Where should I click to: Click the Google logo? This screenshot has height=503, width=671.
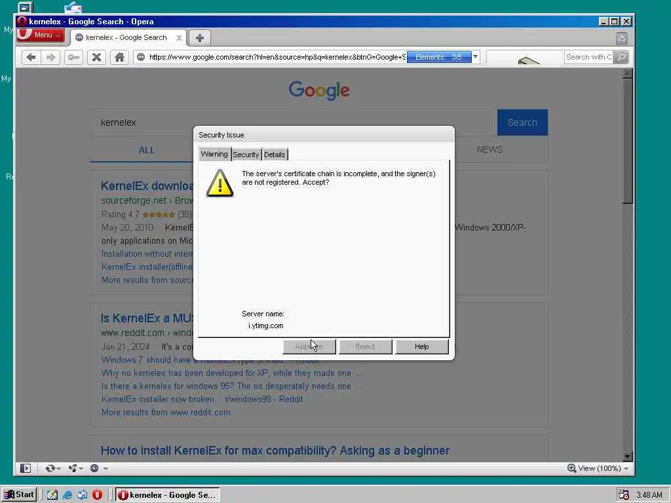click(319, 90)
